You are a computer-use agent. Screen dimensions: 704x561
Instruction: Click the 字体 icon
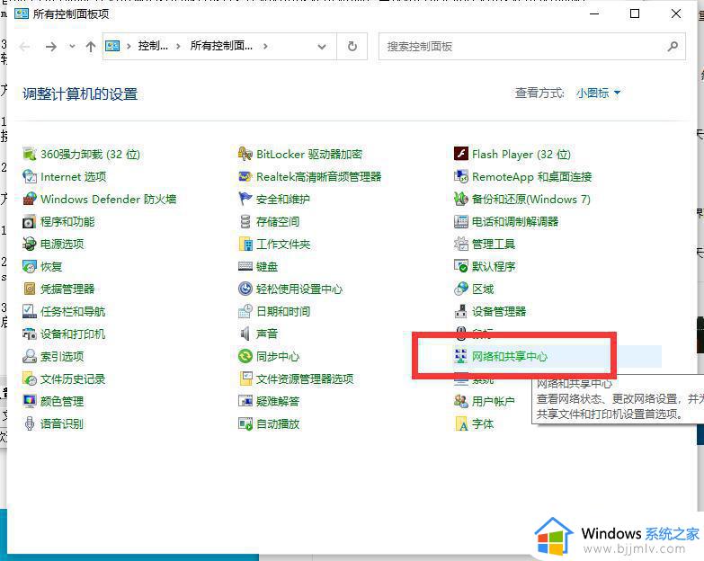point(460,423)
